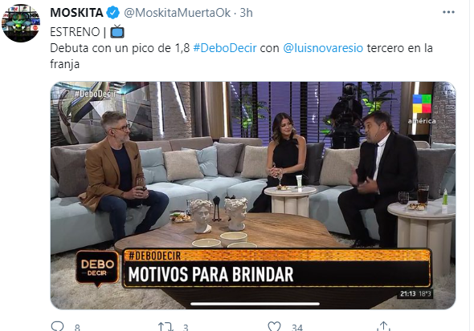Click the reply speech bubble icon
The width and height of the screenshot is (474, 331).
point(57,327)
